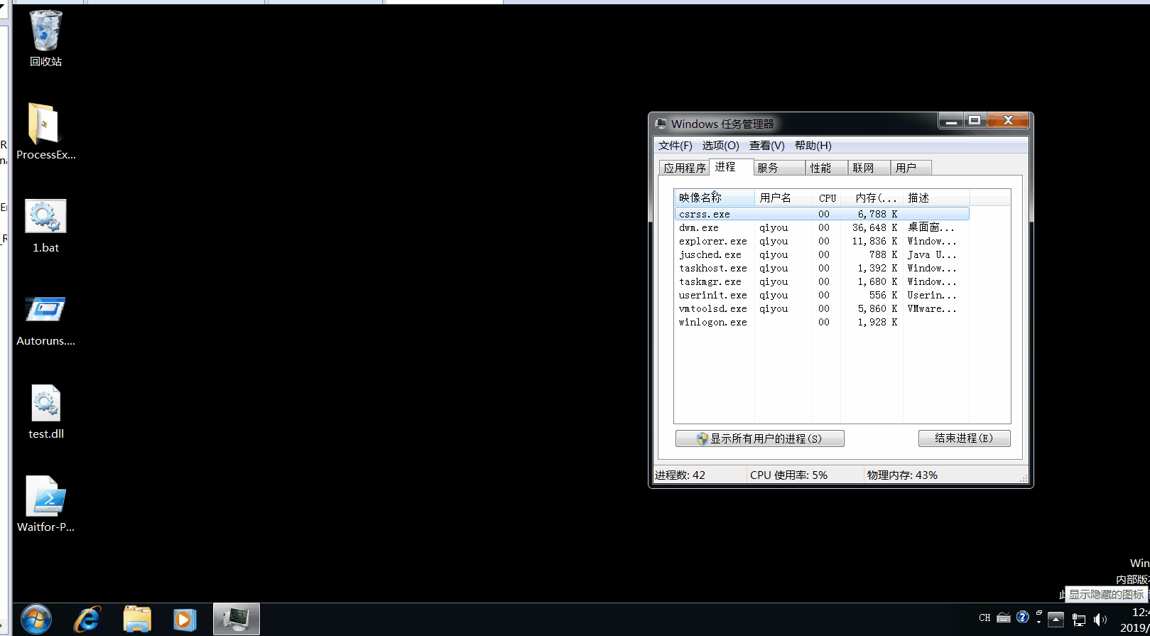The image size is (1150, 636).
Task: Open the 选项(O) menu
Action: click(720, 146)
